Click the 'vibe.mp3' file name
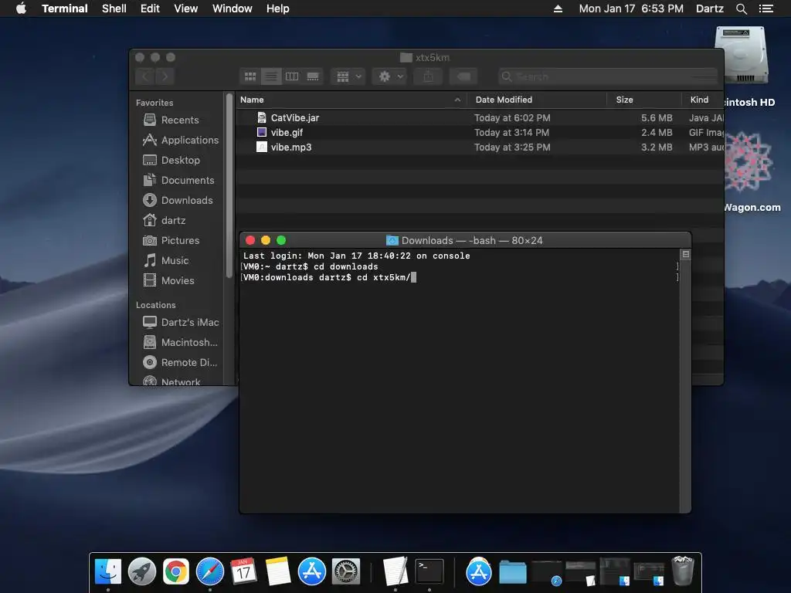 point(291,147)
